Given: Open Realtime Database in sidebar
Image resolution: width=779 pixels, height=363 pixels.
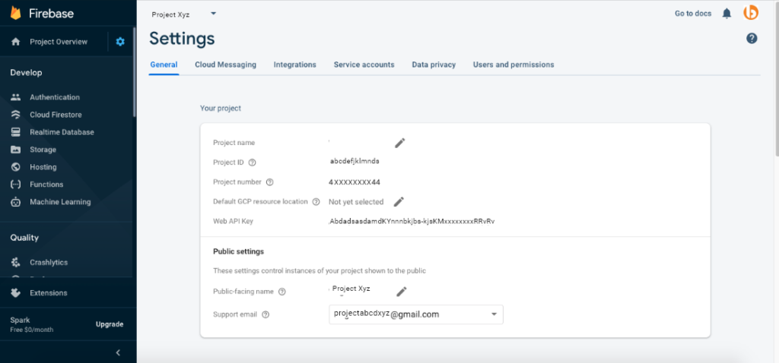Looking at the screenshot, I should click(62, 132).
